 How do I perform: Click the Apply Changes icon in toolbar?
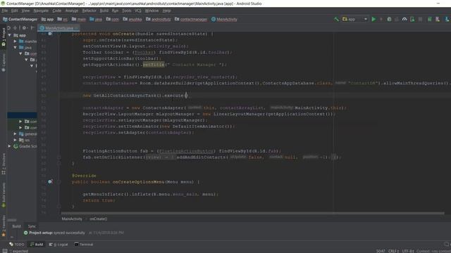tap(381, 19)
